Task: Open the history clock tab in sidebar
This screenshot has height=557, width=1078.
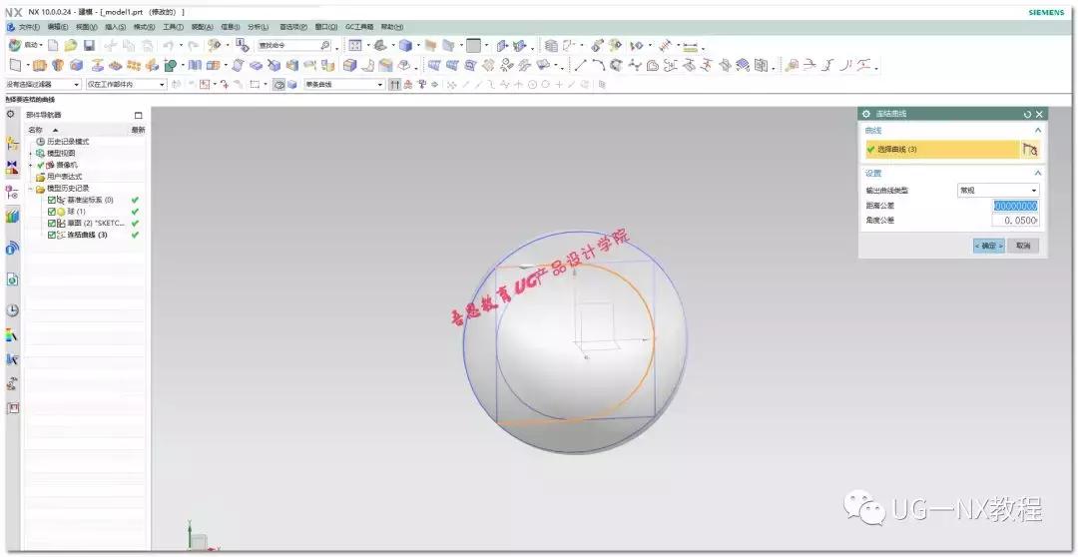Action: coord(12,310)
